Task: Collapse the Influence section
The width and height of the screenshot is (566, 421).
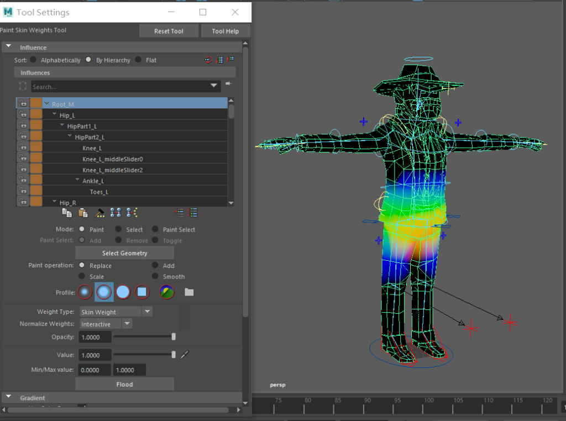Action: [9, 46]
